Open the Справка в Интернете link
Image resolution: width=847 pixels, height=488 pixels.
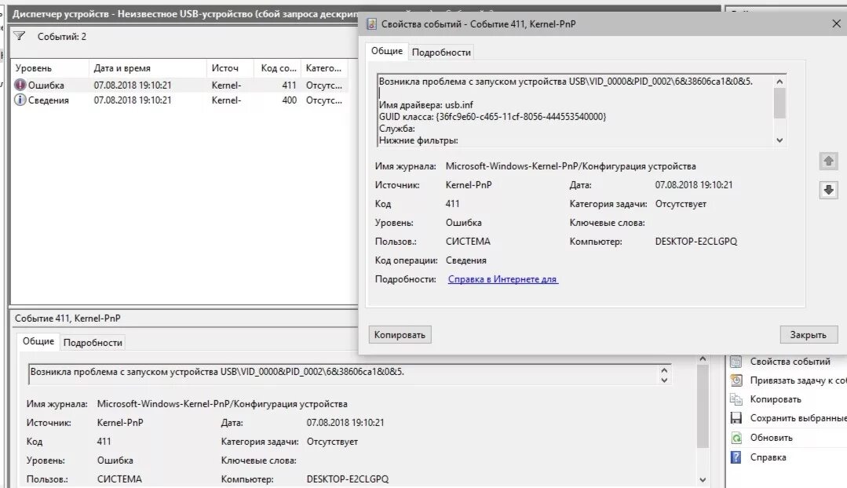[502, 279]
